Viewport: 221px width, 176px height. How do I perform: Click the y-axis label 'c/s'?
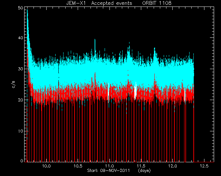coord(14,85)
